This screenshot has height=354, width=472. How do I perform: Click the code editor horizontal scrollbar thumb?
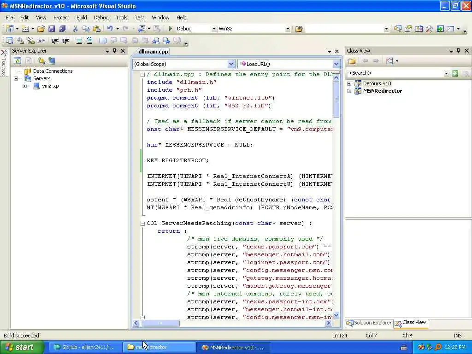click(160, 323)
